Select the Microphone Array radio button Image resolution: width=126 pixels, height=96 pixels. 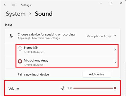[20, 61]
